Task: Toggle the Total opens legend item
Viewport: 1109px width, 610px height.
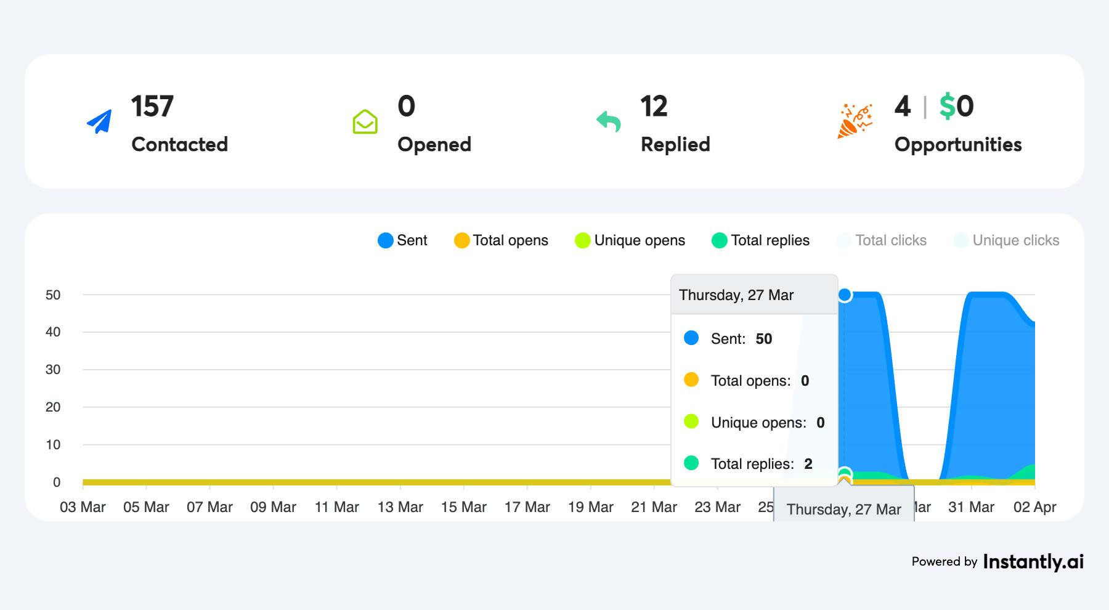Action: [501, 240]
